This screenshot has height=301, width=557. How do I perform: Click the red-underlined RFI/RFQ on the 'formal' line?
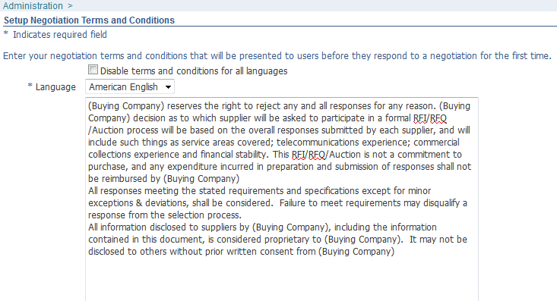click(430, 118)
